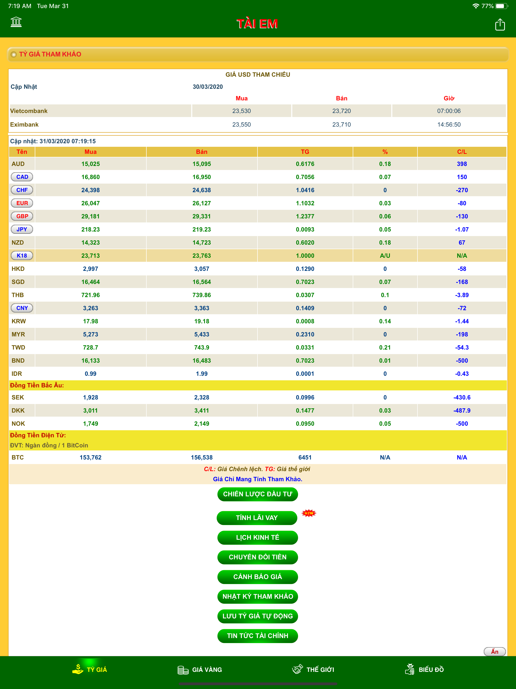This screenshot has width=516, height=689.
Task: Switch to the Biểu Đồ tab
Action: coord(424,669)
